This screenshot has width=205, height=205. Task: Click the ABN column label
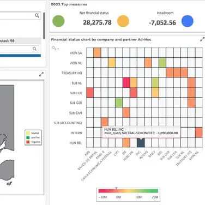(x=87, y=154)
